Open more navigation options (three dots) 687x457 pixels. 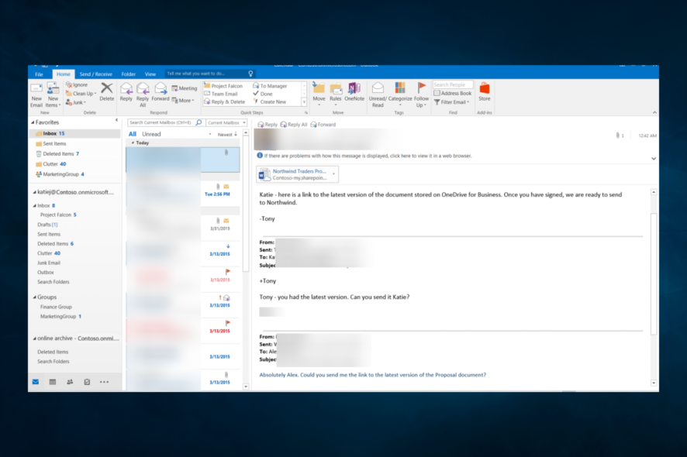[104, 382]
